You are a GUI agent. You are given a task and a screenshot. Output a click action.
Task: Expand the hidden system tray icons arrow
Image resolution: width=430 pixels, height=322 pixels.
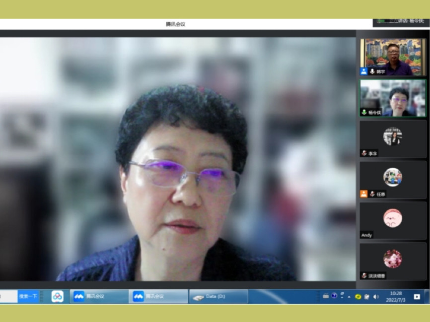click(x=349, y=297)
